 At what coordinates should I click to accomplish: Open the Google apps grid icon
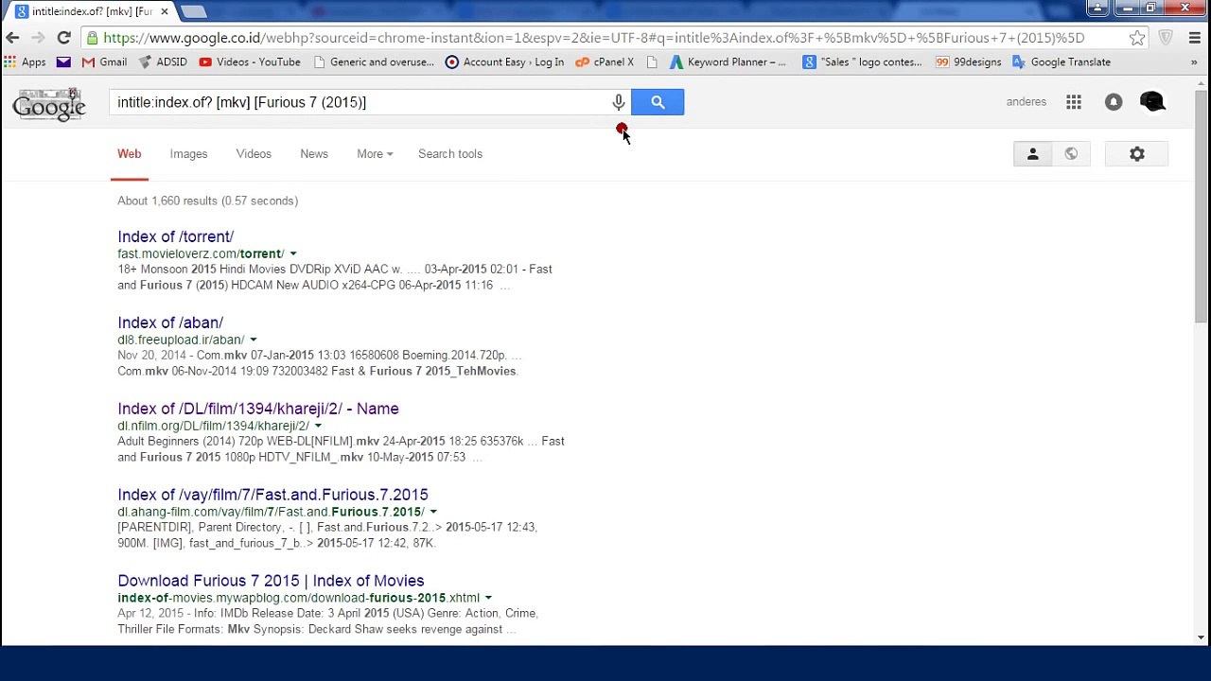point(1074,102)
